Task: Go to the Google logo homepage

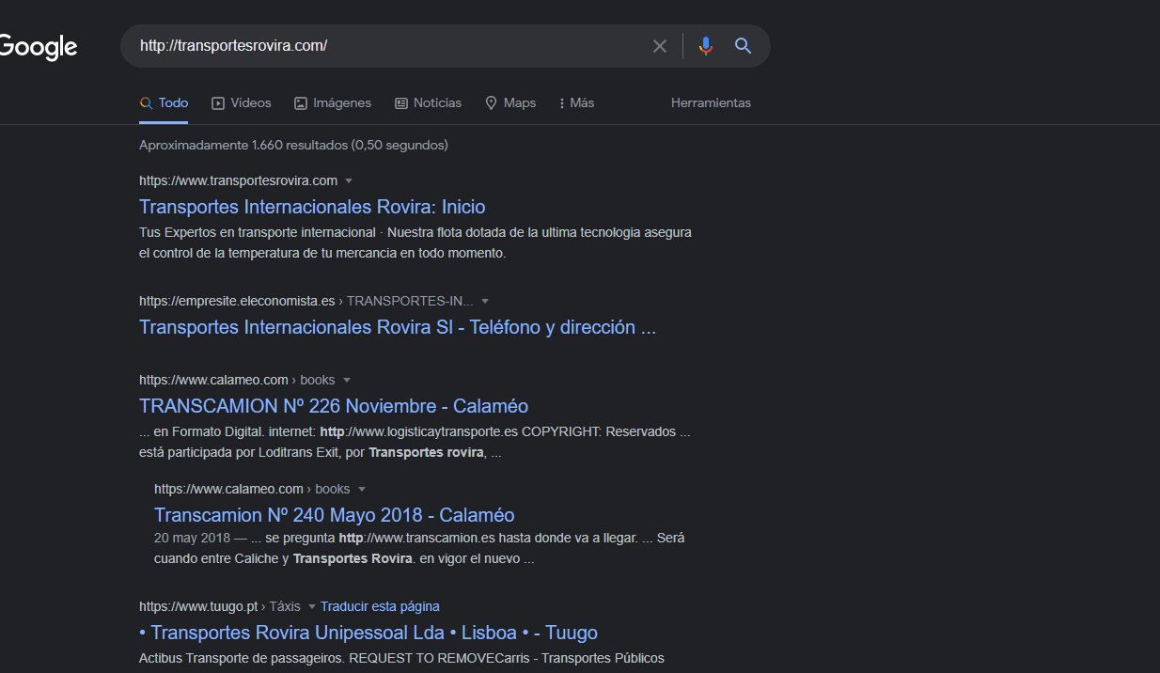Action: pos(38,47)
